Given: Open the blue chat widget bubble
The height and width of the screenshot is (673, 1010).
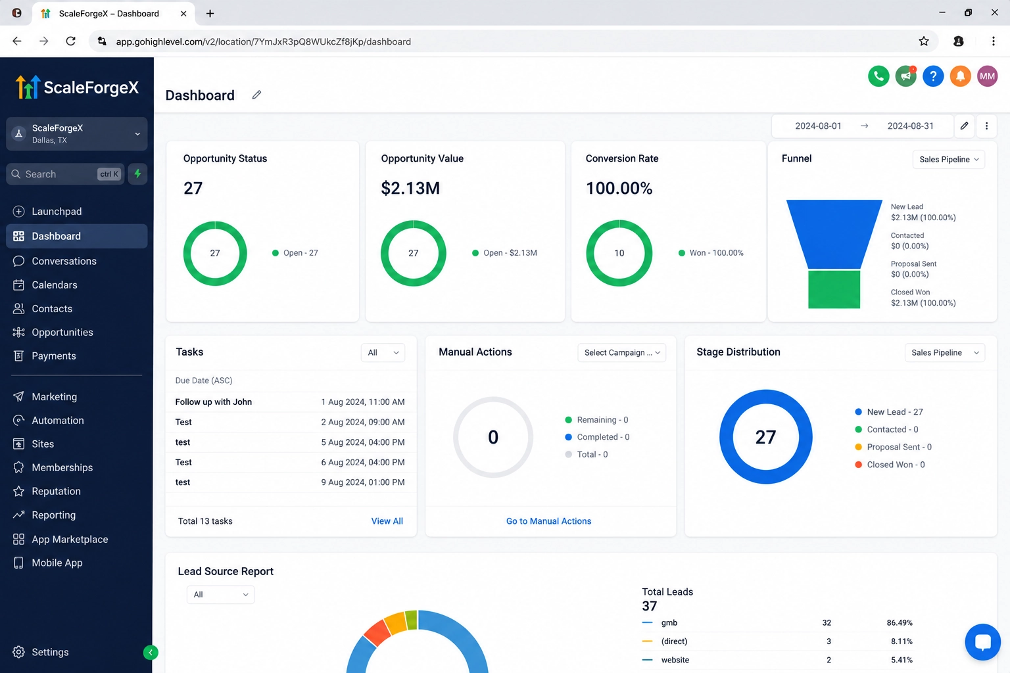Looking at the screenshot, I should tap(982, 642).
